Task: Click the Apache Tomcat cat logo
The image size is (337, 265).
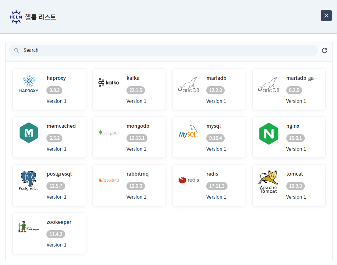Action: [x=269, y=182]
